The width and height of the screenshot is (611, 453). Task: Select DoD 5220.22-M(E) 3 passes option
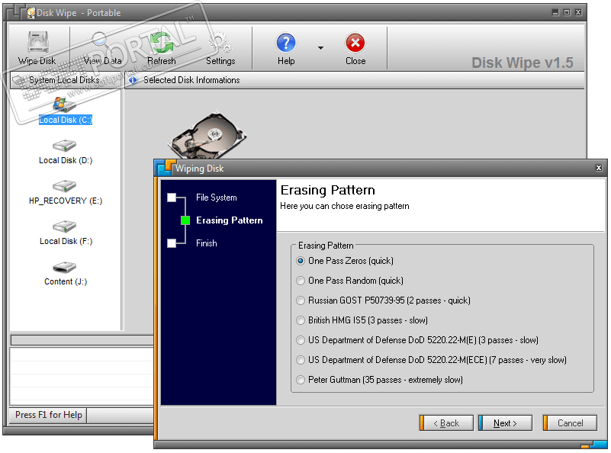[417, 340]
